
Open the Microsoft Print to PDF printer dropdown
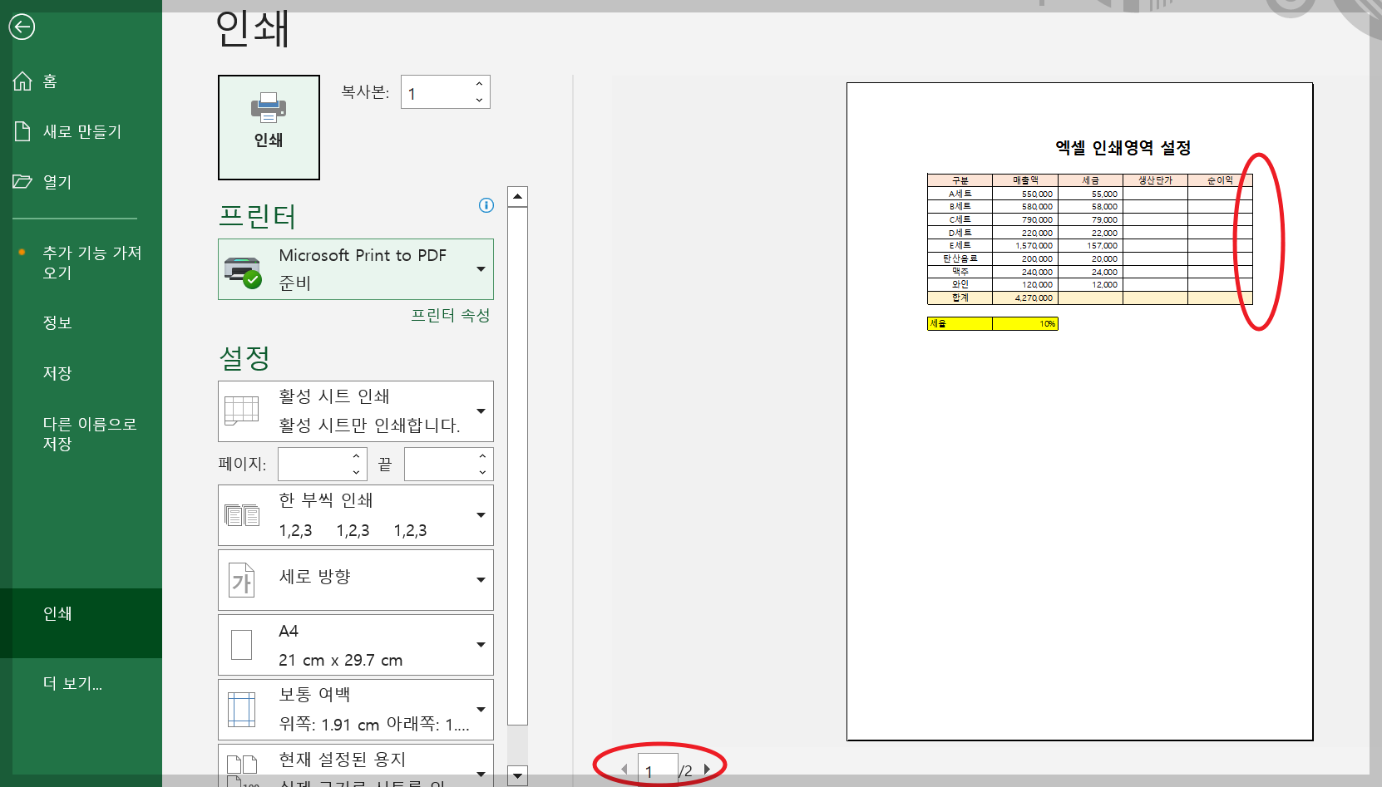pyautogui.click(x=481, y=269)
